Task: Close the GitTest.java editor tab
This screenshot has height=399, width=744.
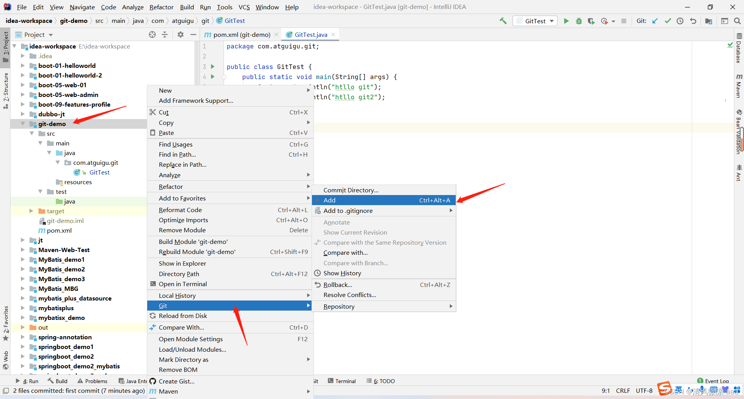Action: tap(333, 35)
